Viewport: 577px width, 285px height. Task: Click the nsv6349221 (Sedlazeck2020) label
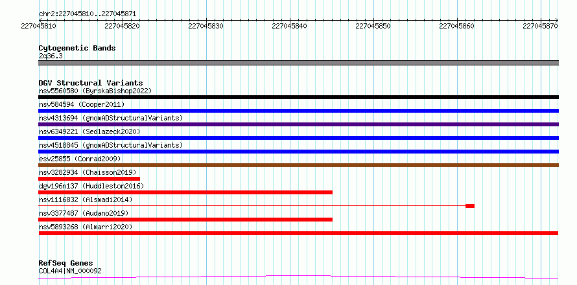[x=89, y=131]
